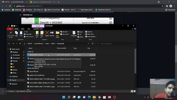Expand OneDrive in navigation pane
Viewport: 177px width, 100px height.
coord(8,77)
